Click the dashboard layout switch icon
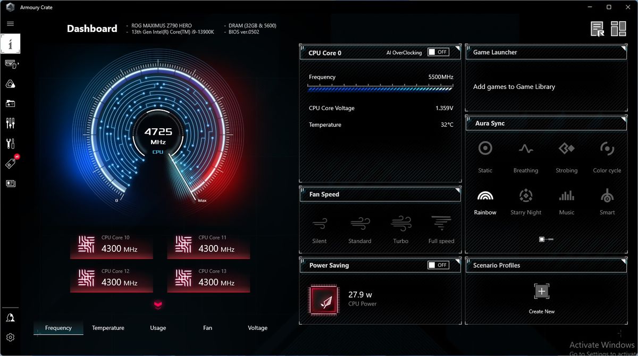 point(618,29)
